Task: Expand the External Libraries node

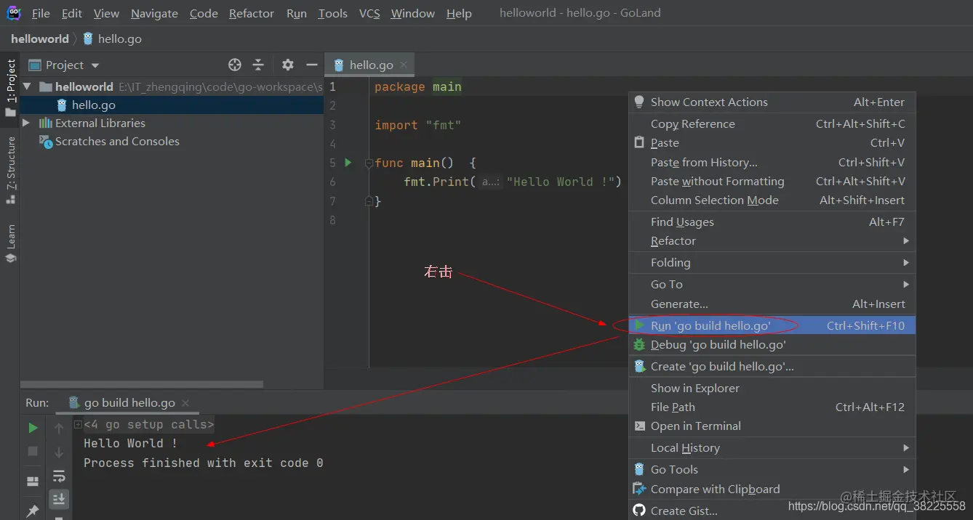Action: 26,123
